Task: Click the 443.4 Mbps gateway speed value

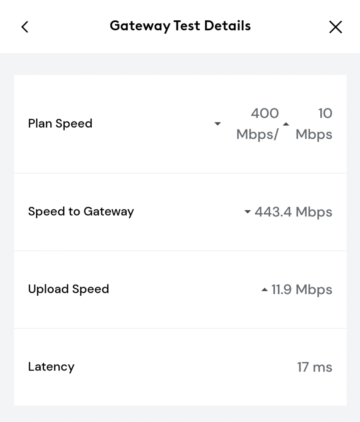Action: (x=293, y=212)
